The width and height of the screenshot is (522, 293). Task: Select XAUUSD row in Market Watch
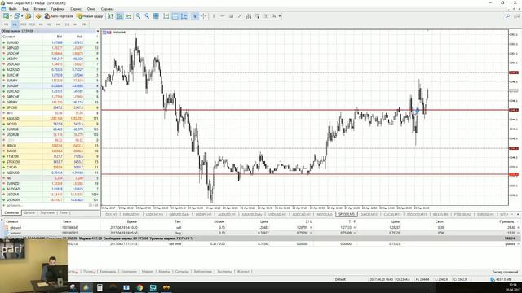(x=51, y=118)
